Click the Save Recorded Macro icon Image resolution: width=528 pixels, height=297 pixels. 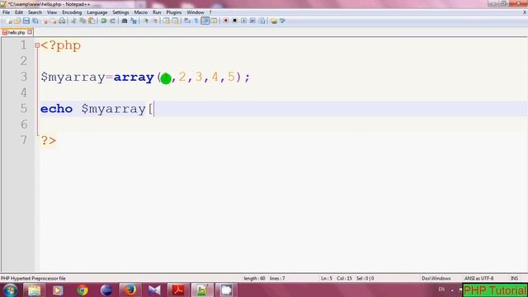click(x=262, y=21)
